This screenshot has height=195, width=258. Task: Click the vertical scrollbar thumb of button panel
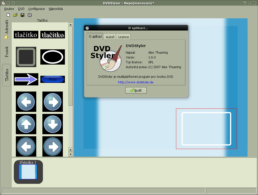pyautogui.click(x=71, y=66)
